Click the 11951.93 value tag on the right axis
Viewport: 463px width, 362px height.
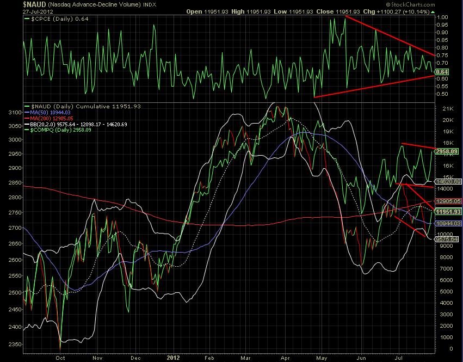448,212
